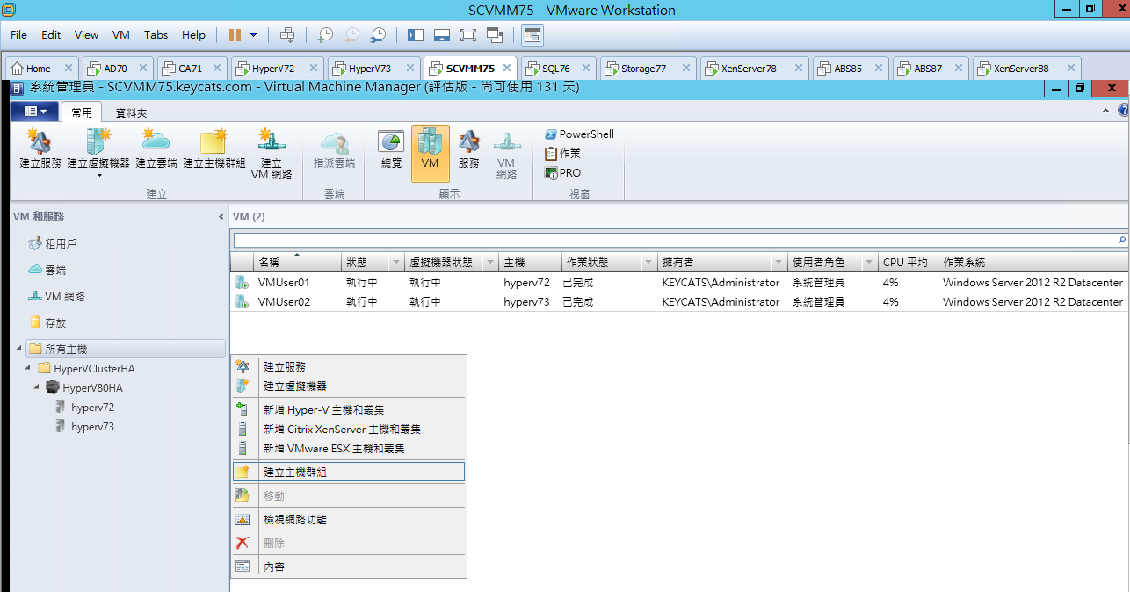Open the VMware VM menu
Viewport: 1130px width, 592px height.
[x=121, y=35]
